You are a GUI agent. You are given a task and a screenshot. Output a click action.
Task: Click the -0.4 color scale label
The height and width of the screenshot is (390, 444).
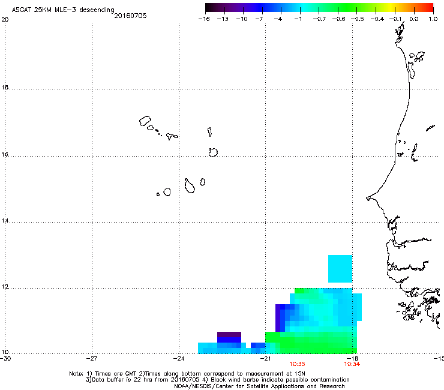pyautogui.click(x=377, y=19)
